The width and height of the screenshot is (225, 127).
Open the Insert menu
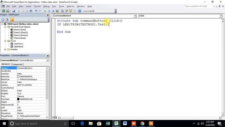(x=28, y=6)
